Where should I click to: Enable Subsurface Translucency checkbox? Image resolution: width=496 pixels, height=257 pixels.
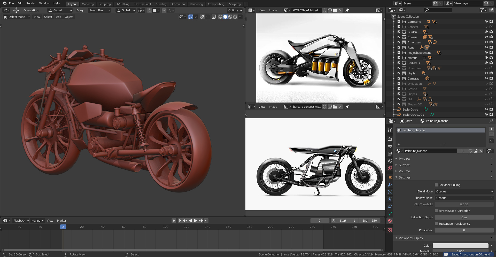point(436,224)
